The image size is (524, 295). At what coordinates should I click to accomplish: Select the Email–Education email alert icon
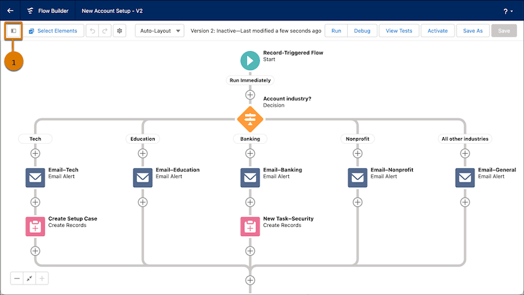pos(143,177)
